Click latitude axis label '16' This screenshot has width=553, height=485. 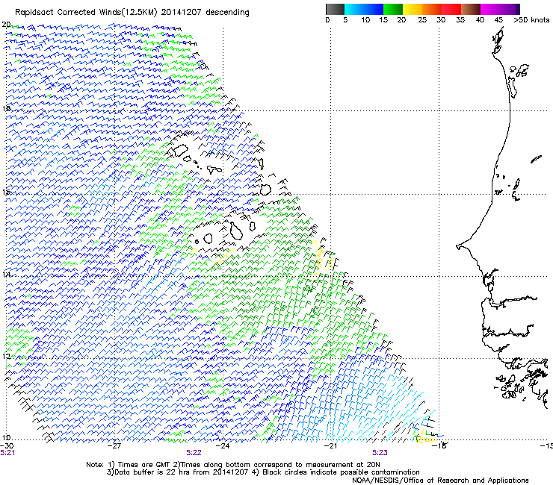(x=6, y=192)
